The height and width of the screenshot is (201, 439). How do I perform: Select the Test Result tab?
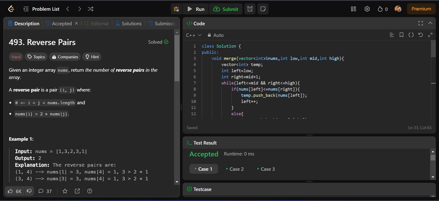click(201, 143)
